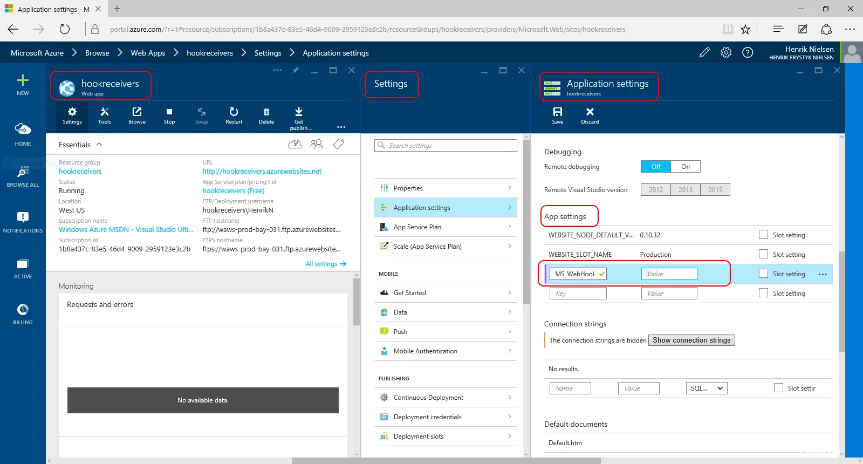Pin the hookreceivers blade

(296, 70)
